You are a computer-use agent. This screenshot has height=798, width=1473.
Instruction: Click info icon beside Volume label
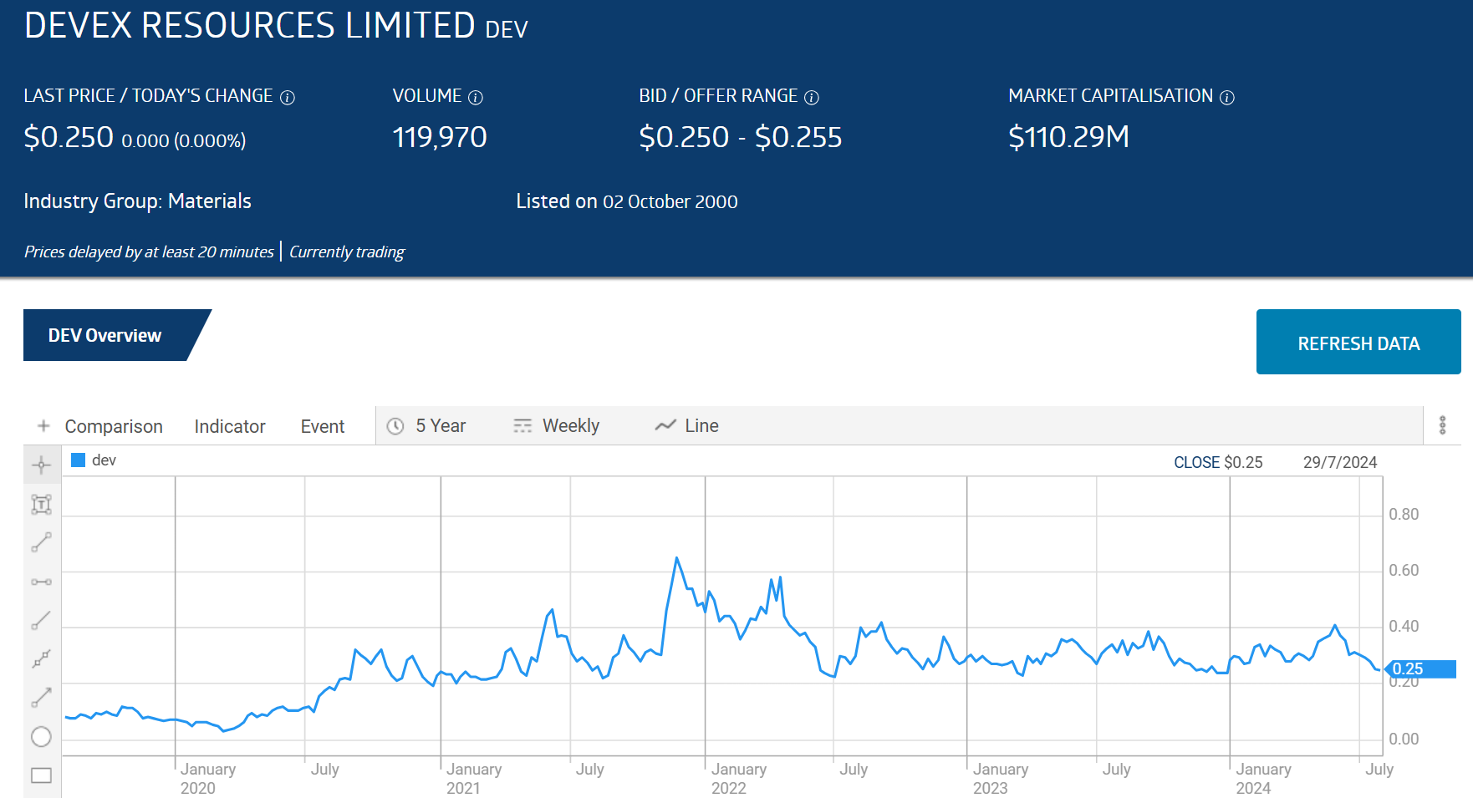point(476,98)
